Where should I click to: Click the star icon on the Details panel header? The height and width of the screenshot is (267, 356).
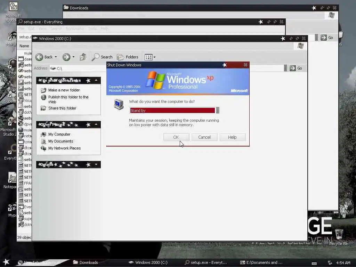pos(88,164)
